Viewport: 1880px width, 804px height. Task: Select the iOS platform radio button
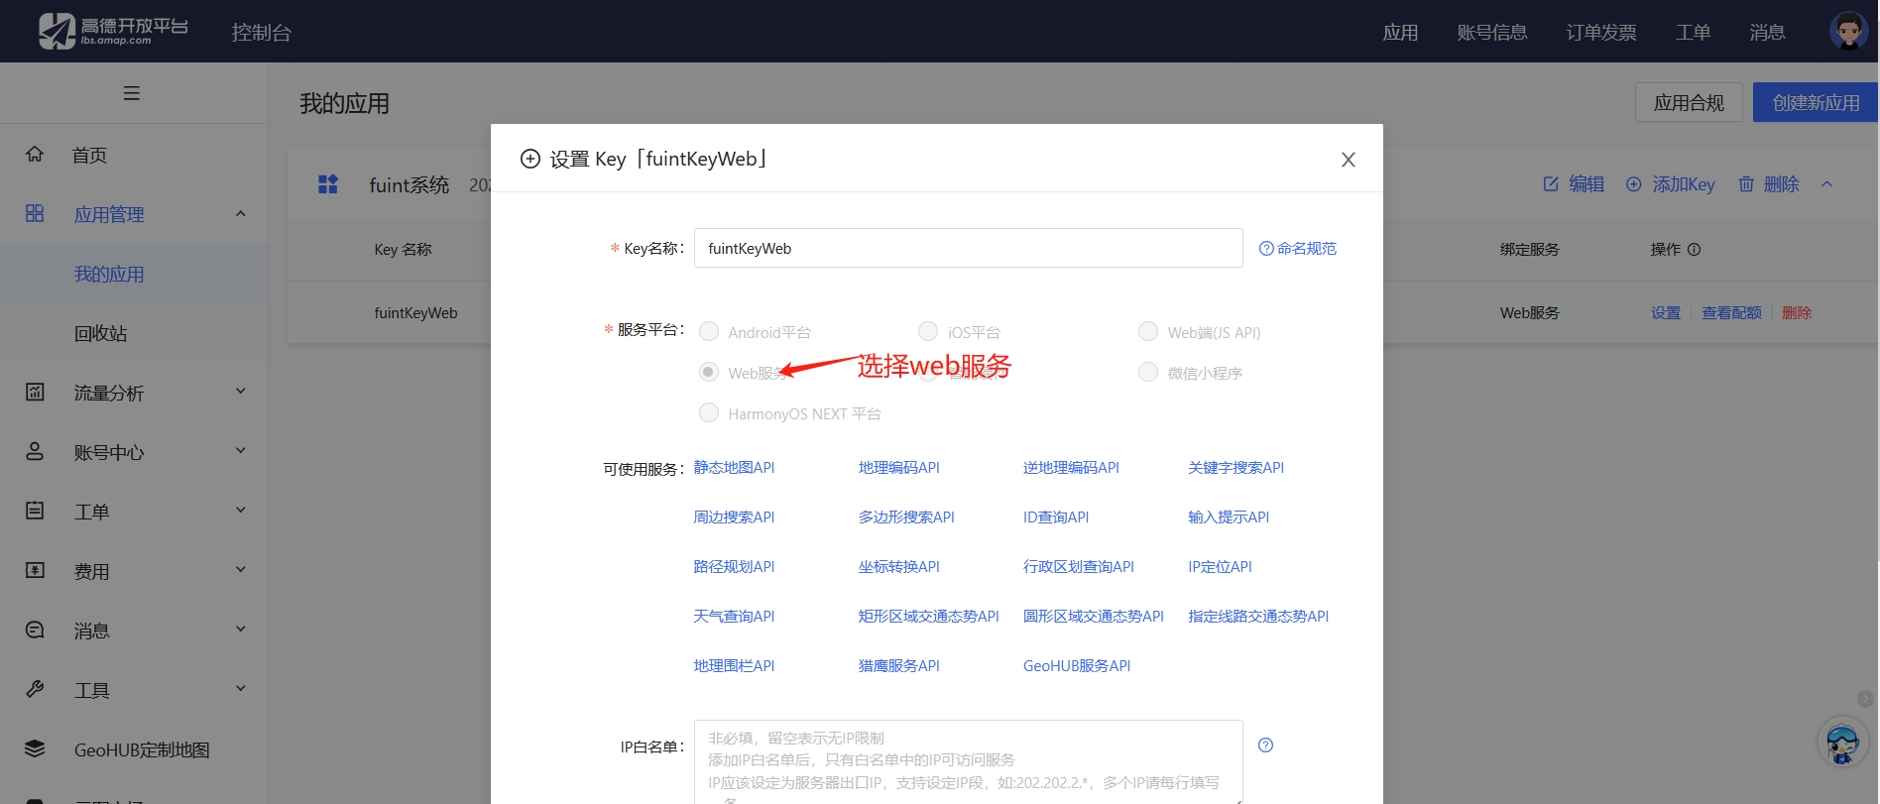[928, 331]
